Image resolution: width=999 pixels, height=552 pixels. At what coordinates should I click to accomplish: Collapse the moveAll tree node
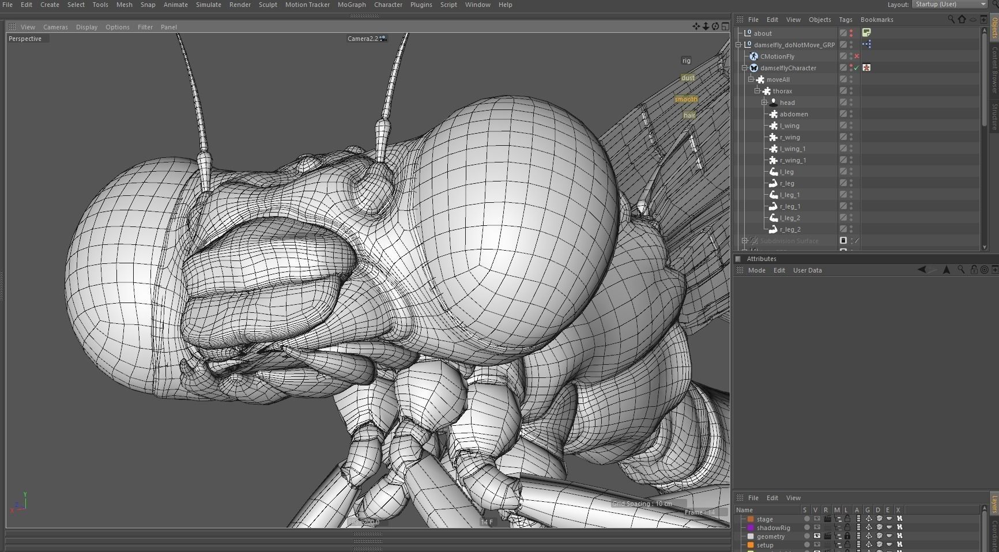click(751, 79)
